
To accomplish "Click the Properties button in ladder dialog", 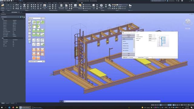I will [x=129, y=35].
